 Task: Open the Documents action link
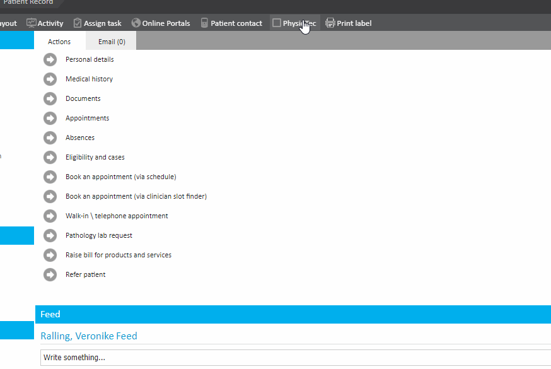[x=83, y=98]
